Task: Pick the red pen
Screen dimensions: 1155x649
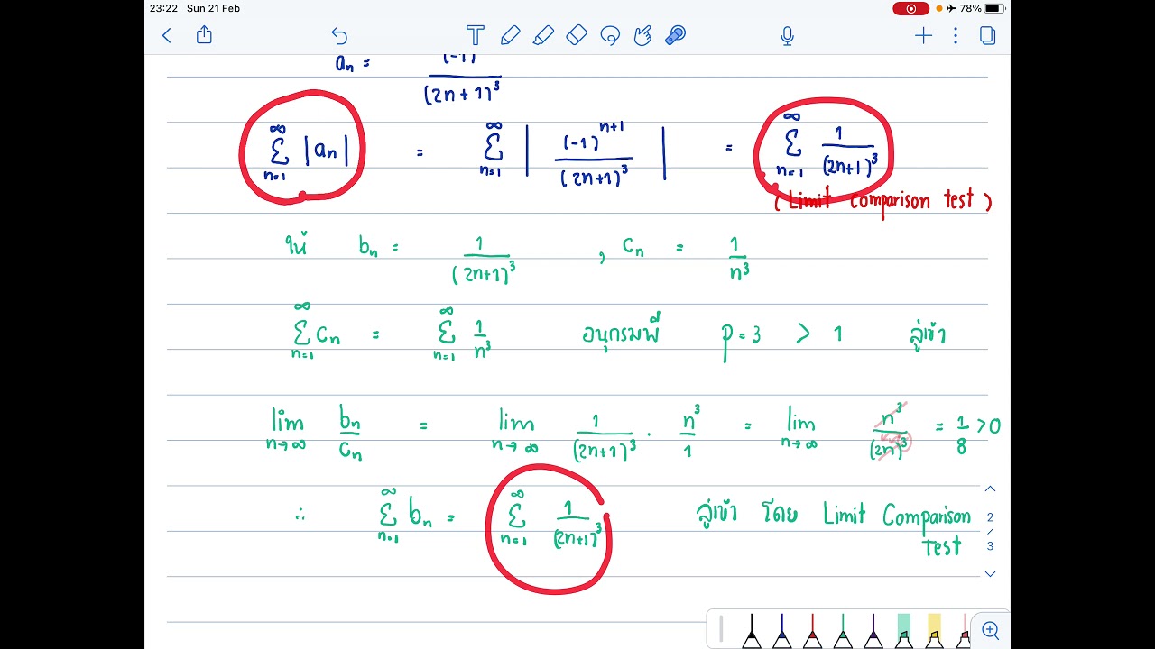Action: click(x=812, y=632)
